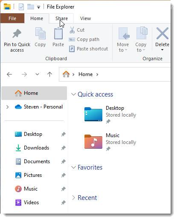Click Paste shortcut in ribbon
Viewport: 177px width, 220px height.
(x=88, y=49)
